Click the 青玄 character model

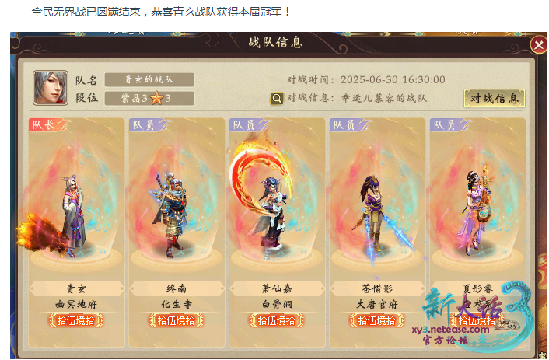73,215
